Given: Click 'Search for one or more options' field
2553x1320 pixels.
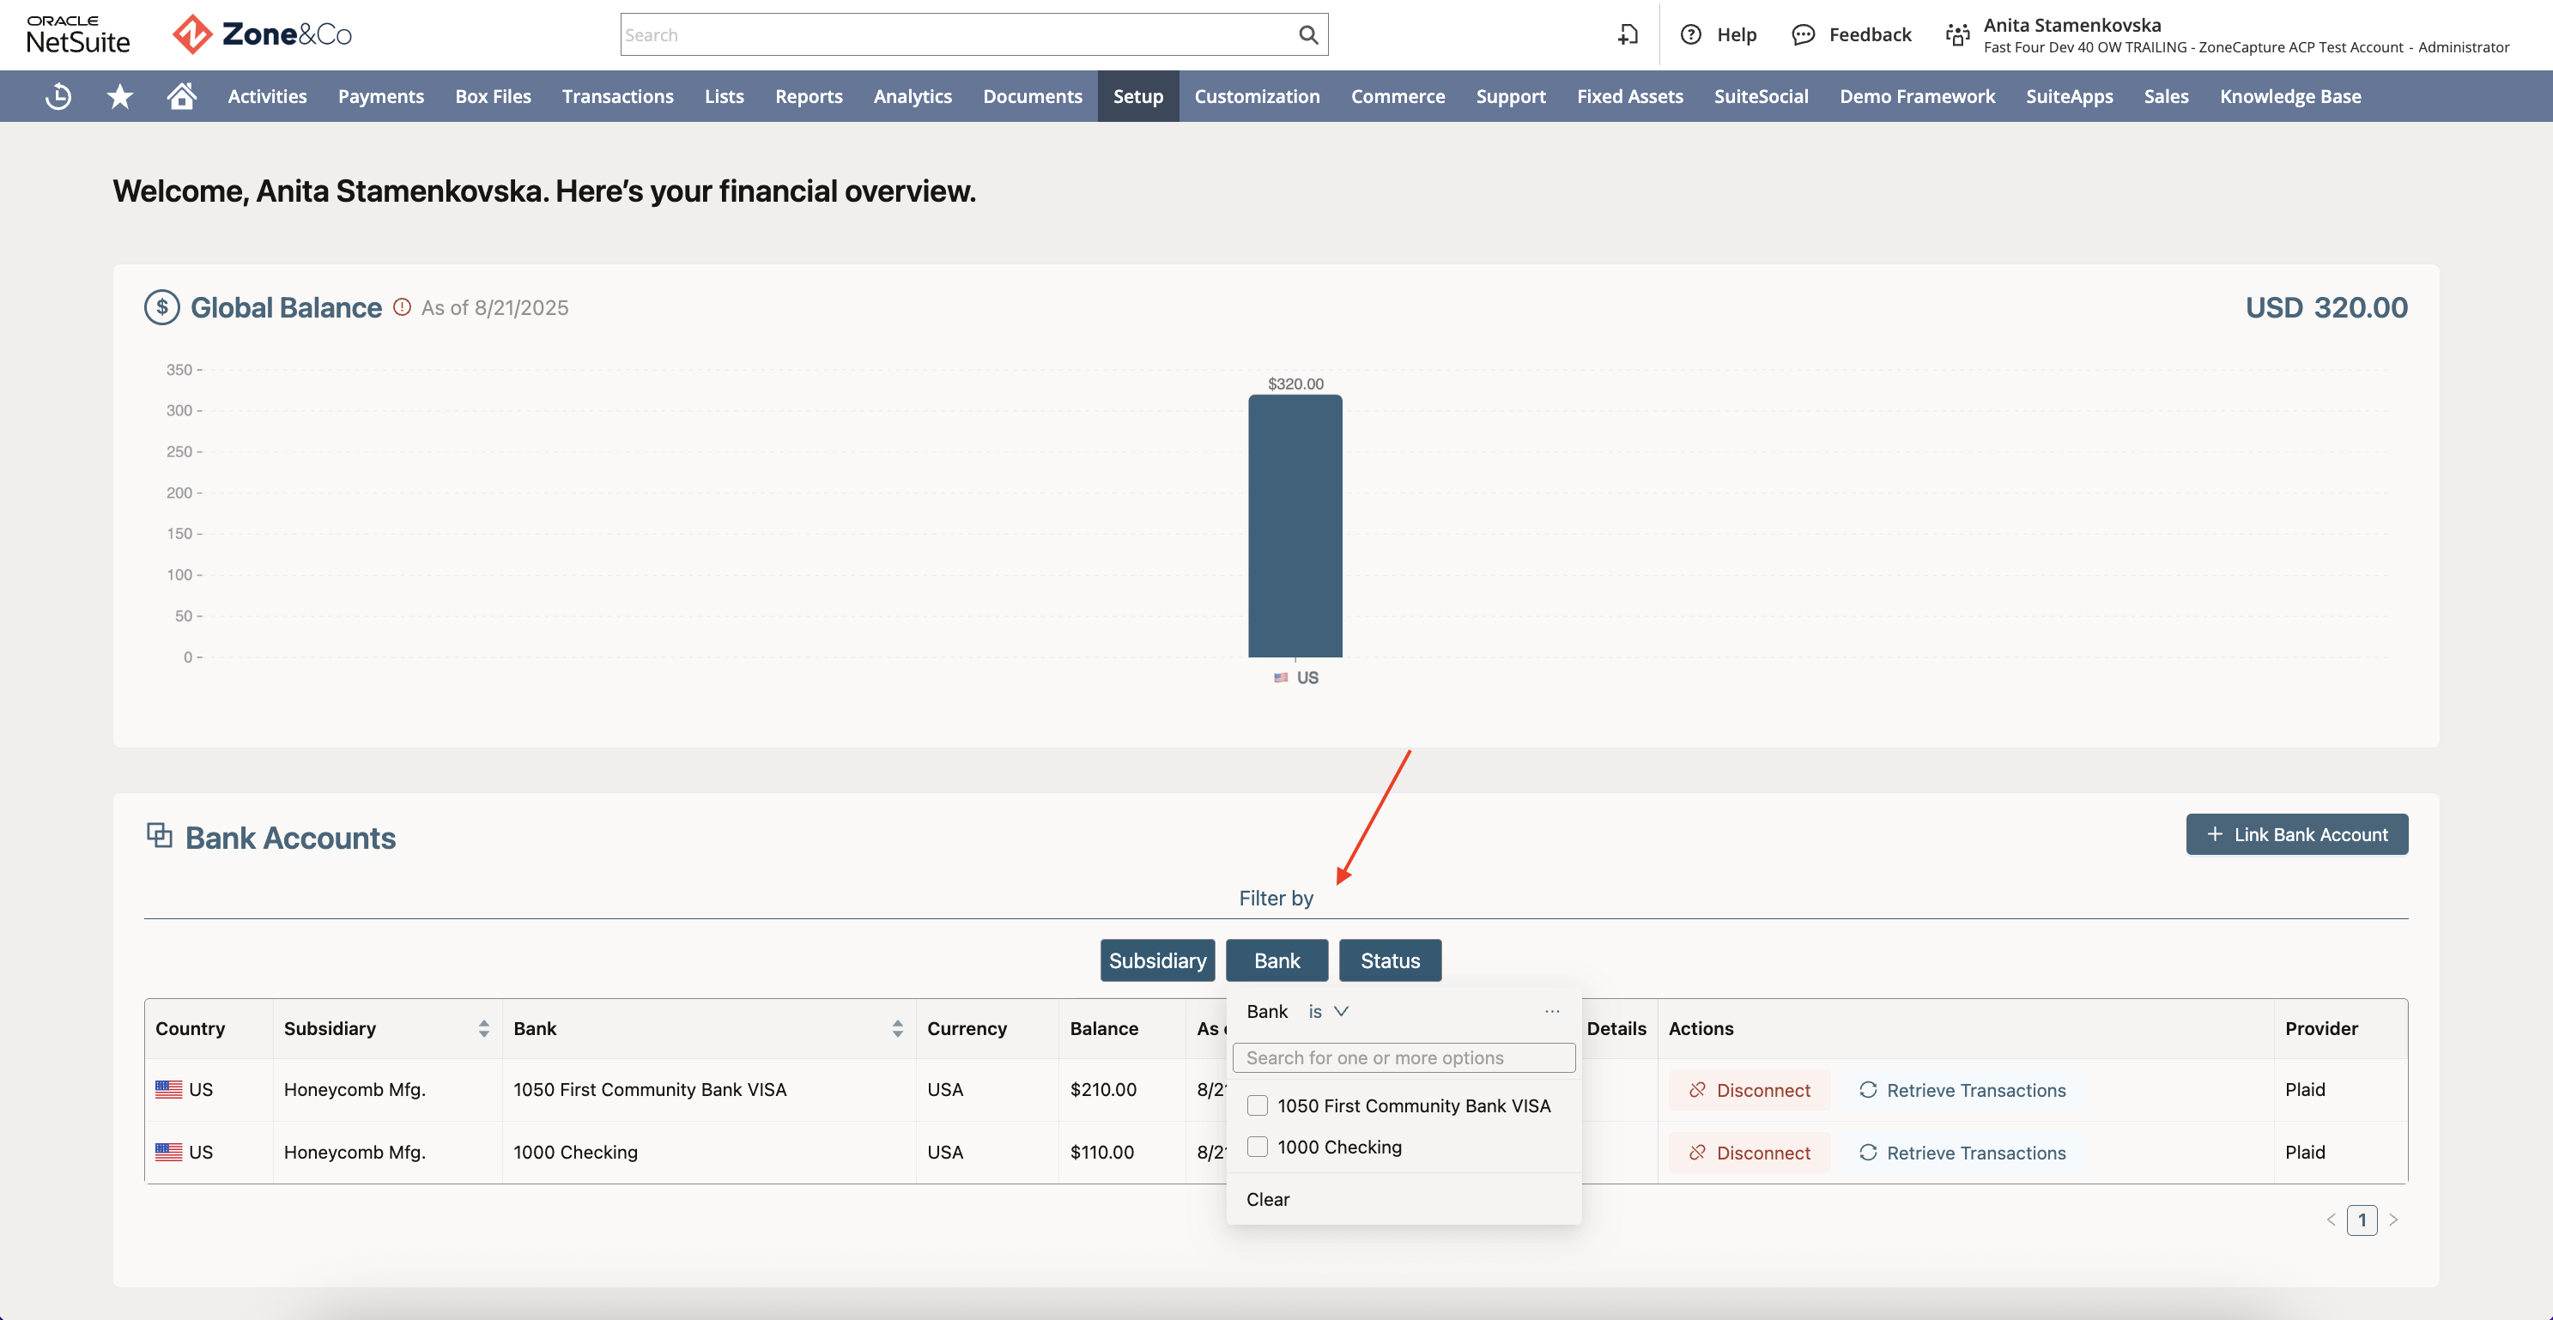Looking at the screenshot, I should point(1404,1057).
